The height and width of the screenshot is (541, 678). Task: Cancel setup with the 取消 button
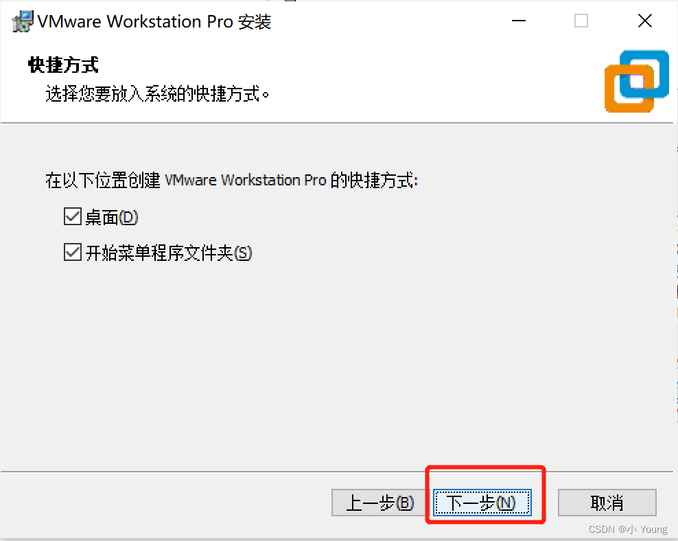click(x=607, y=503)
